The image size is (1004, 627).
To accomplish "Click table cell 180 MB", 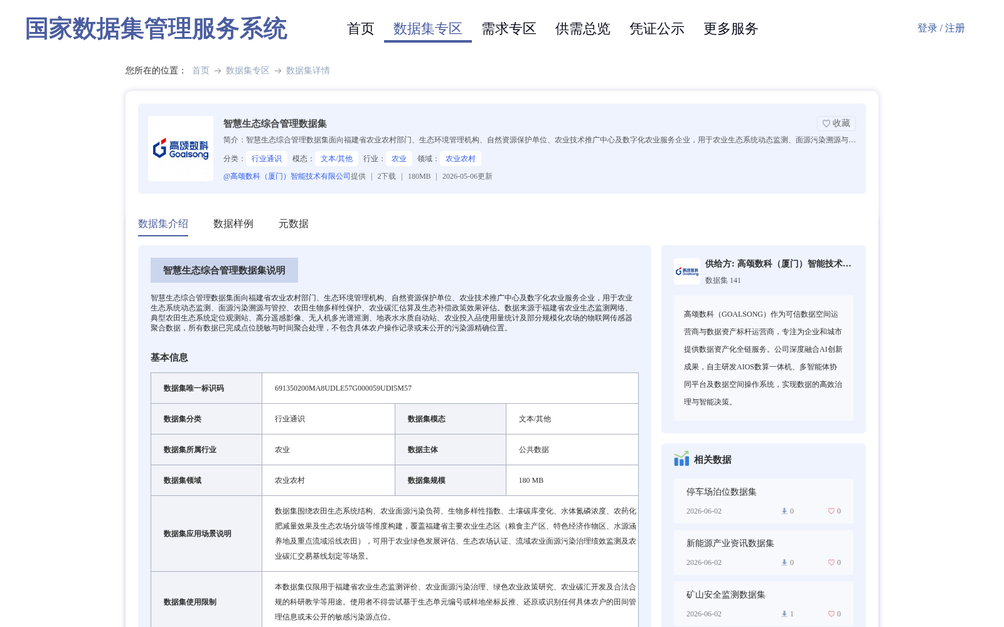I will pos(531,480).
